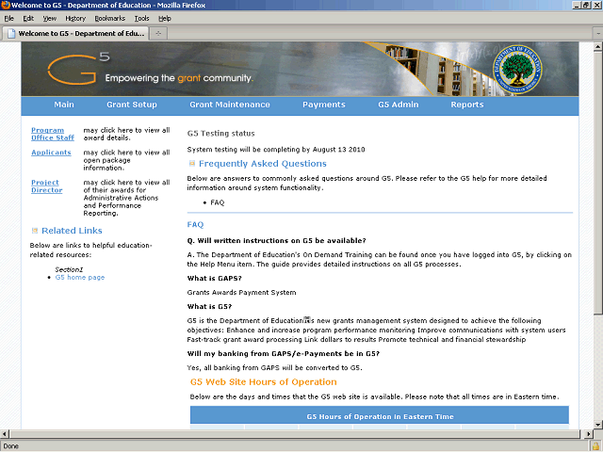Follow the Applicants link
This screenshot has width=603, height=452.
[51, 153]
